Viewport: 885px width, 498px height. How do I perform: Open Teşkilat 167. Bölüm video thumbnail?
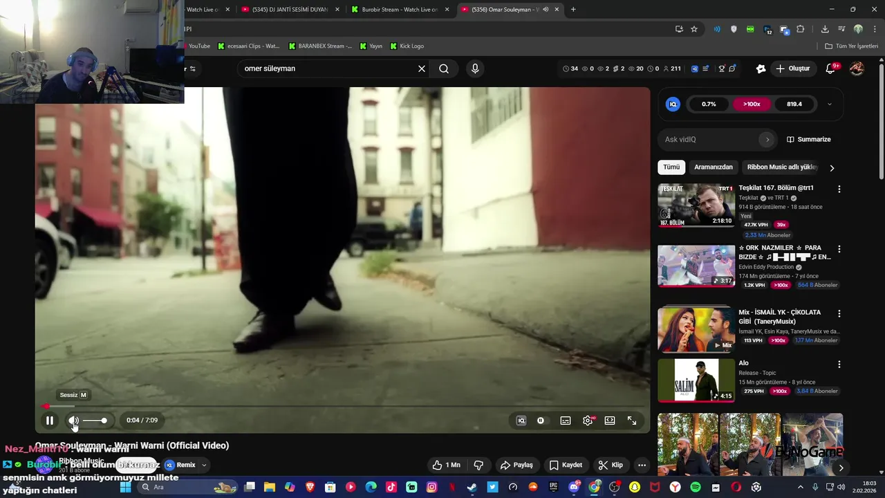[696, 205]
